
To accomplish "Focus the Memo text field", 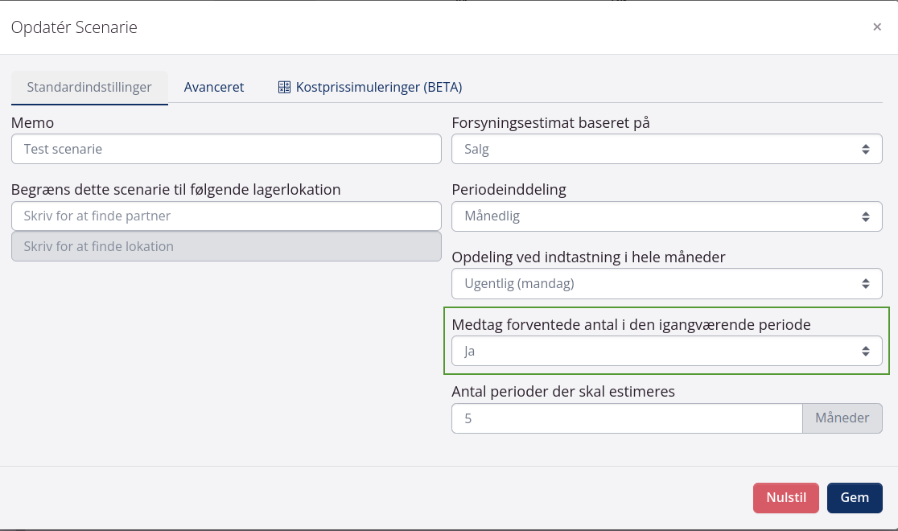I will 226,149.
